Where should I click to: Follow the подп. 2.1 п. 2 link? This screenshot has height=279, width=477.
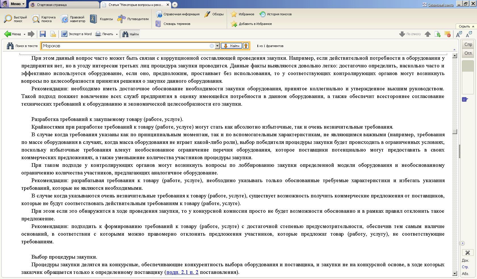[182, 272]
